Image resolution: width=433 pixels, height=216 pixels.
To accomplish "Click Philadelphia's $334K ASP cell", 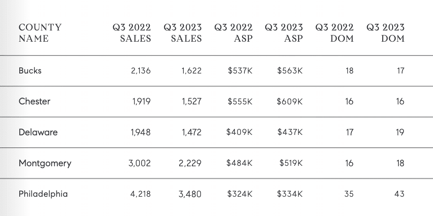I will (x=290, y=194).
